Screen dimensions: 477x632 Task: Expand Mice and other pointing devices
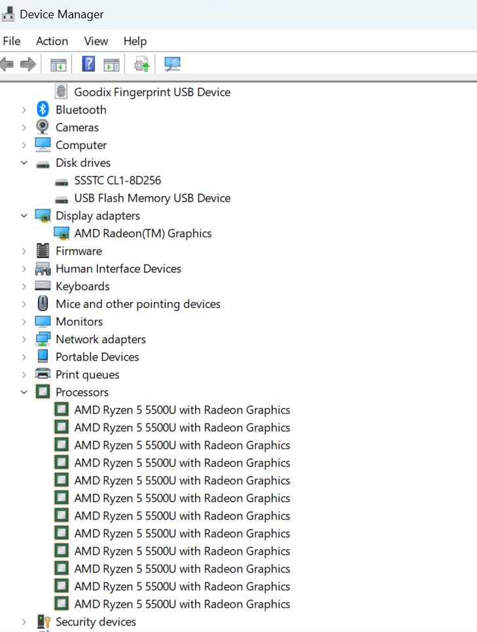coord(24,305)
